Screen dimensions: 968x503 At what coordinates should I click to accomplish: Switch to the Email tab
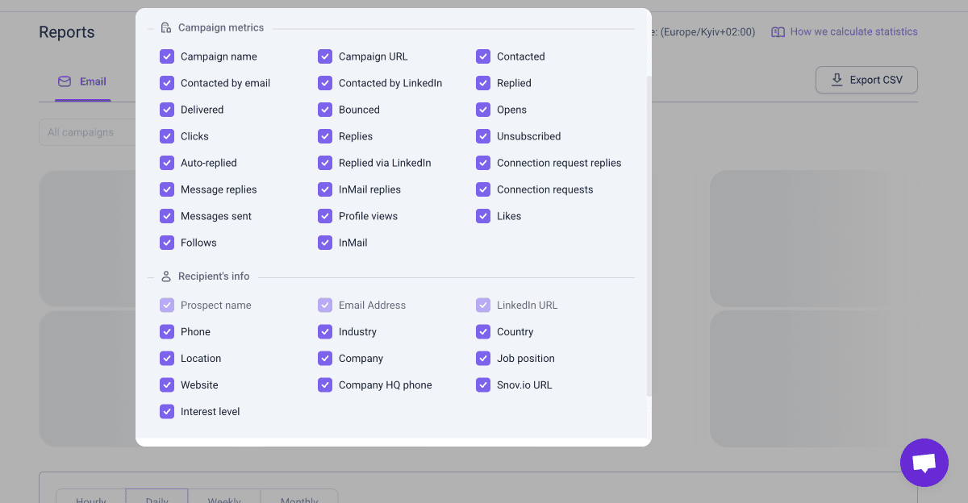click(x=82, y=82)
